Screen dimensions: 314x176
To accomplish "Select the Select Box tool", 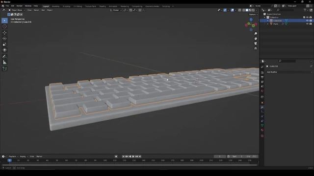I will tap(4, 21).
